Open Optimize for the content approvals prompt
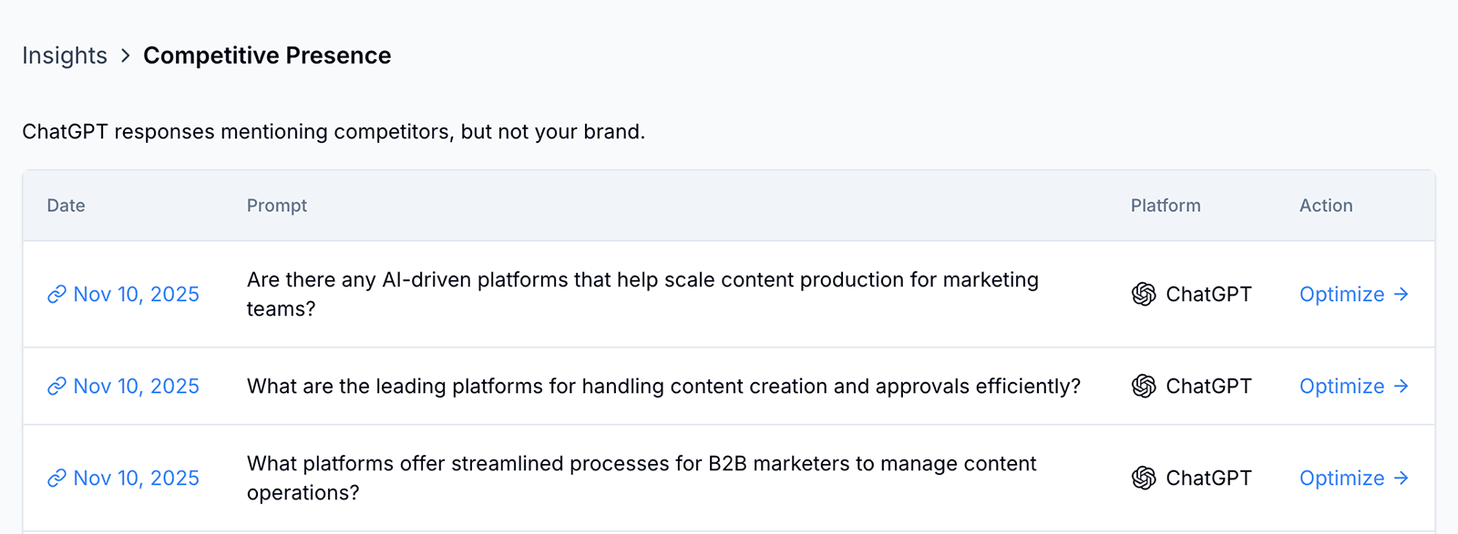This screenshot has width=1458, height=534. (1342, 387)
